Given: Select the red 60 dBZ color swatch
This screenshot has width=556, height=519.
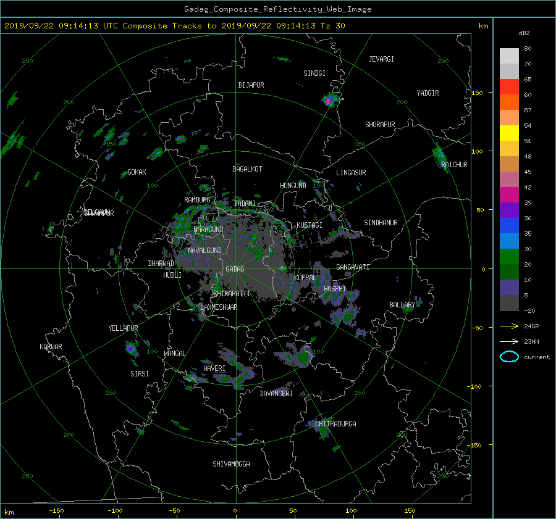Looking at the screenshot, I should [x=509, y=86].
